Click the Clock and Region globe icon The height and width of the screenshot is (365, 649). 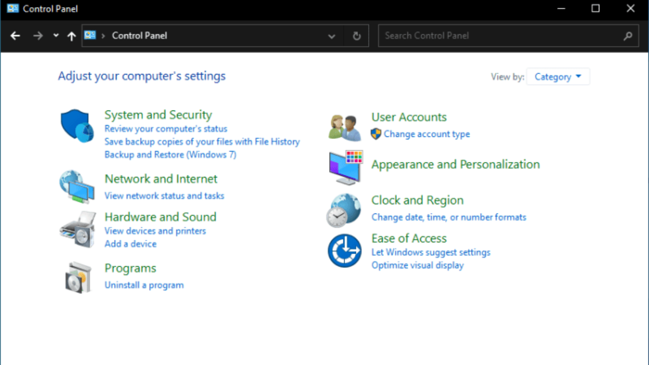(344, 210)
